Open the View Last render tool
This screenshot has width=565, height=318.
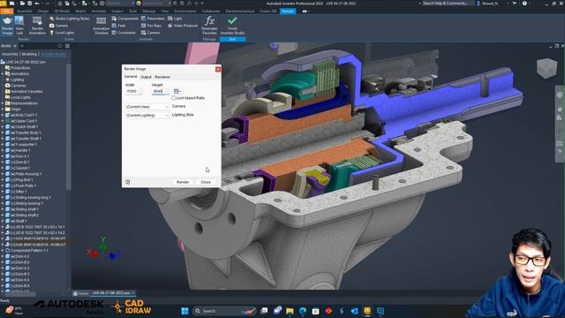19,26
